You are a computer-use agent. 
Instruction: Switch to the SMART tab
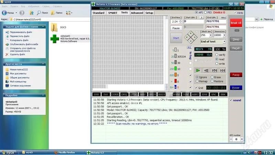[113, 13]
